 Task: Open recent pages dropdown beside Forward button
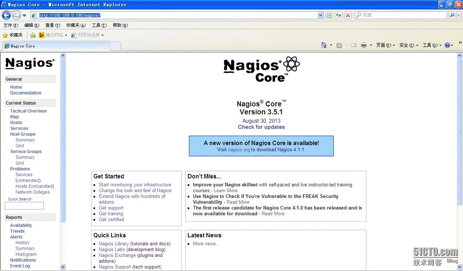point(24,16)
